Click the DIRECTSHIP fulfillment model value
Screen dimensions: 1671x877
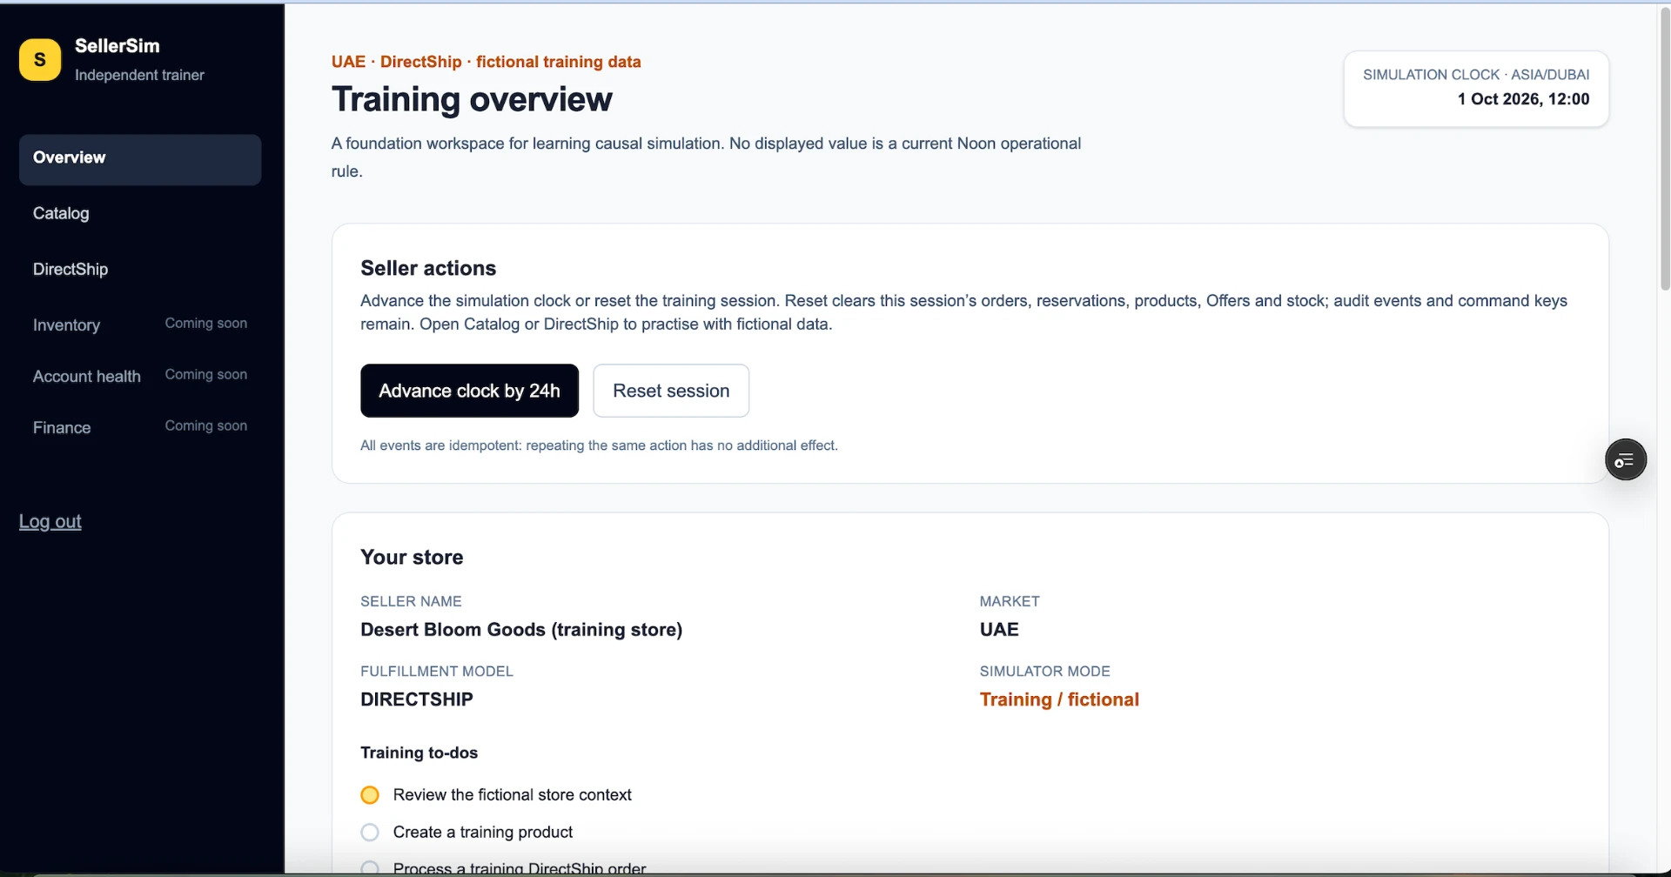(417, 700)
